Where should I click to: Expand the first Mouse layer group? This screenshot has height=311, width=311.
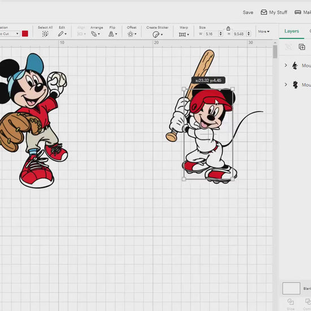click(x=286, y=65)
